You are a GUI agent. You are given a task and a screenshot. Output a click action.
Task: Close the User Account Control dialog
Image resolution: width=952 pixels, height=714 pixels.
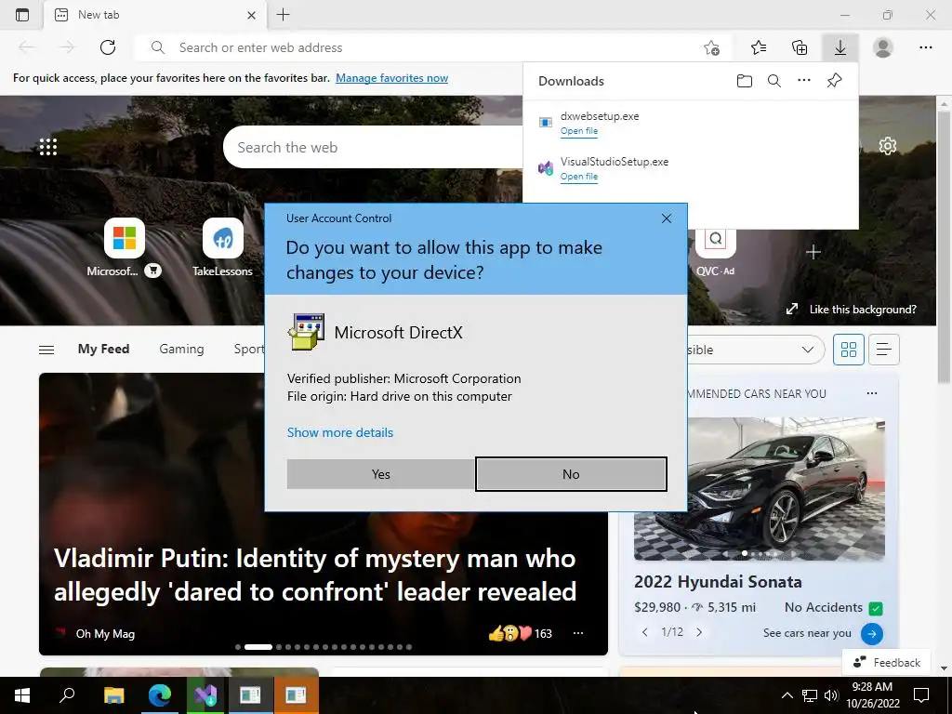point(666,218)
